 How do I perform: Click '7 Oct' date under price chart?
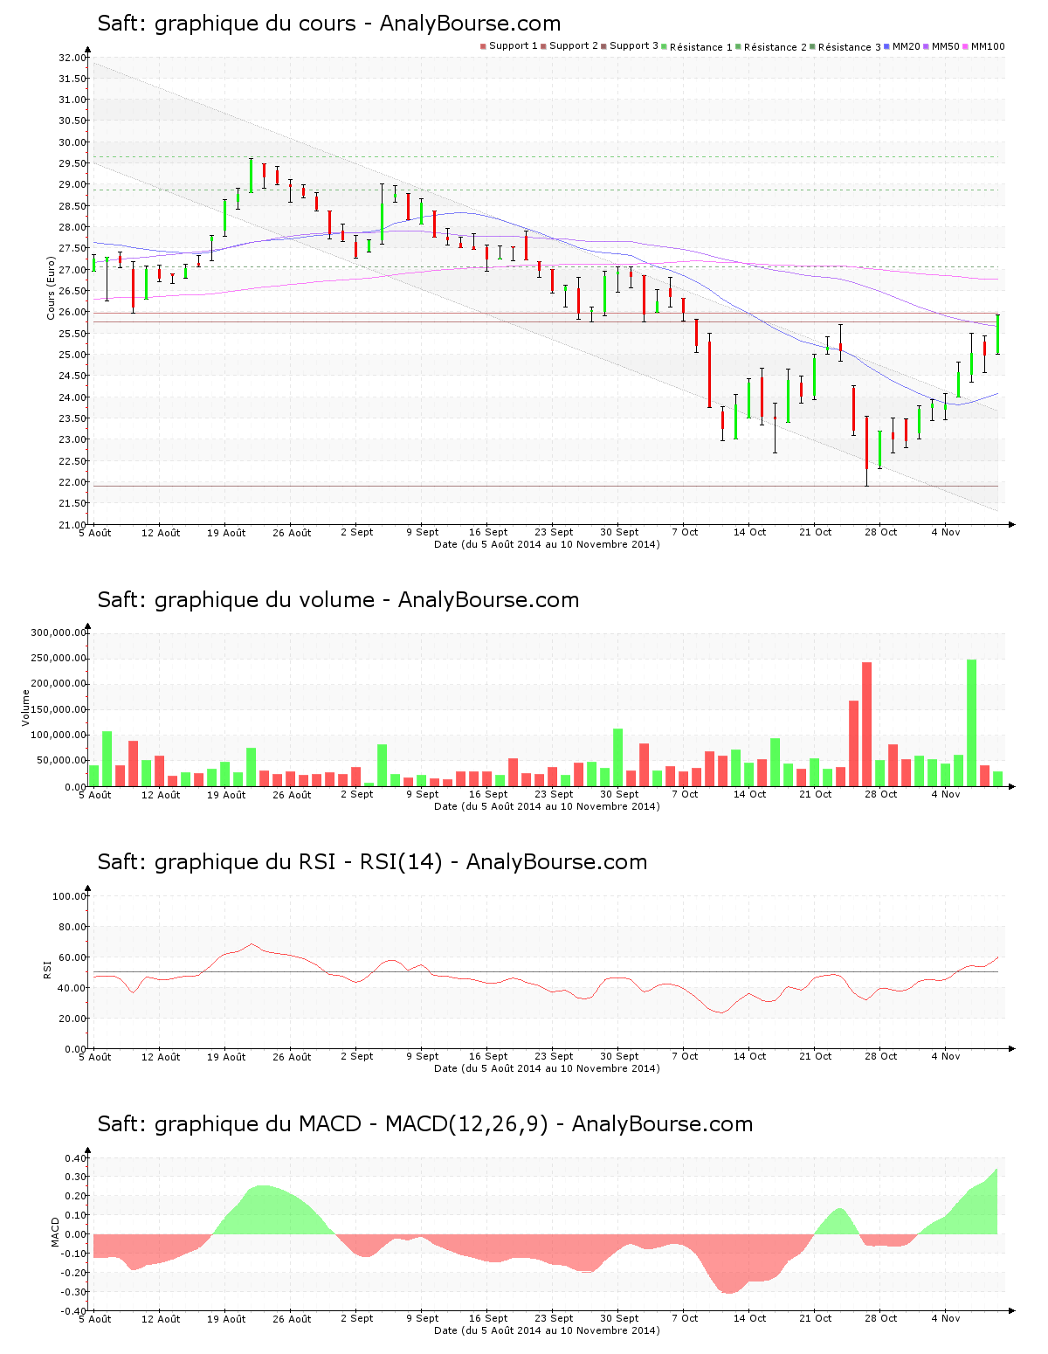tap(685, 532)
